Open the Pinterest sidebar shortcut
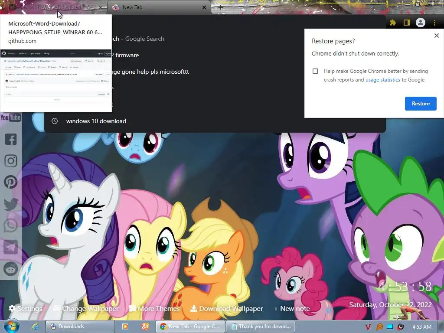The height and width of the screenshot is (333, 444). click(x=11, y=182)
